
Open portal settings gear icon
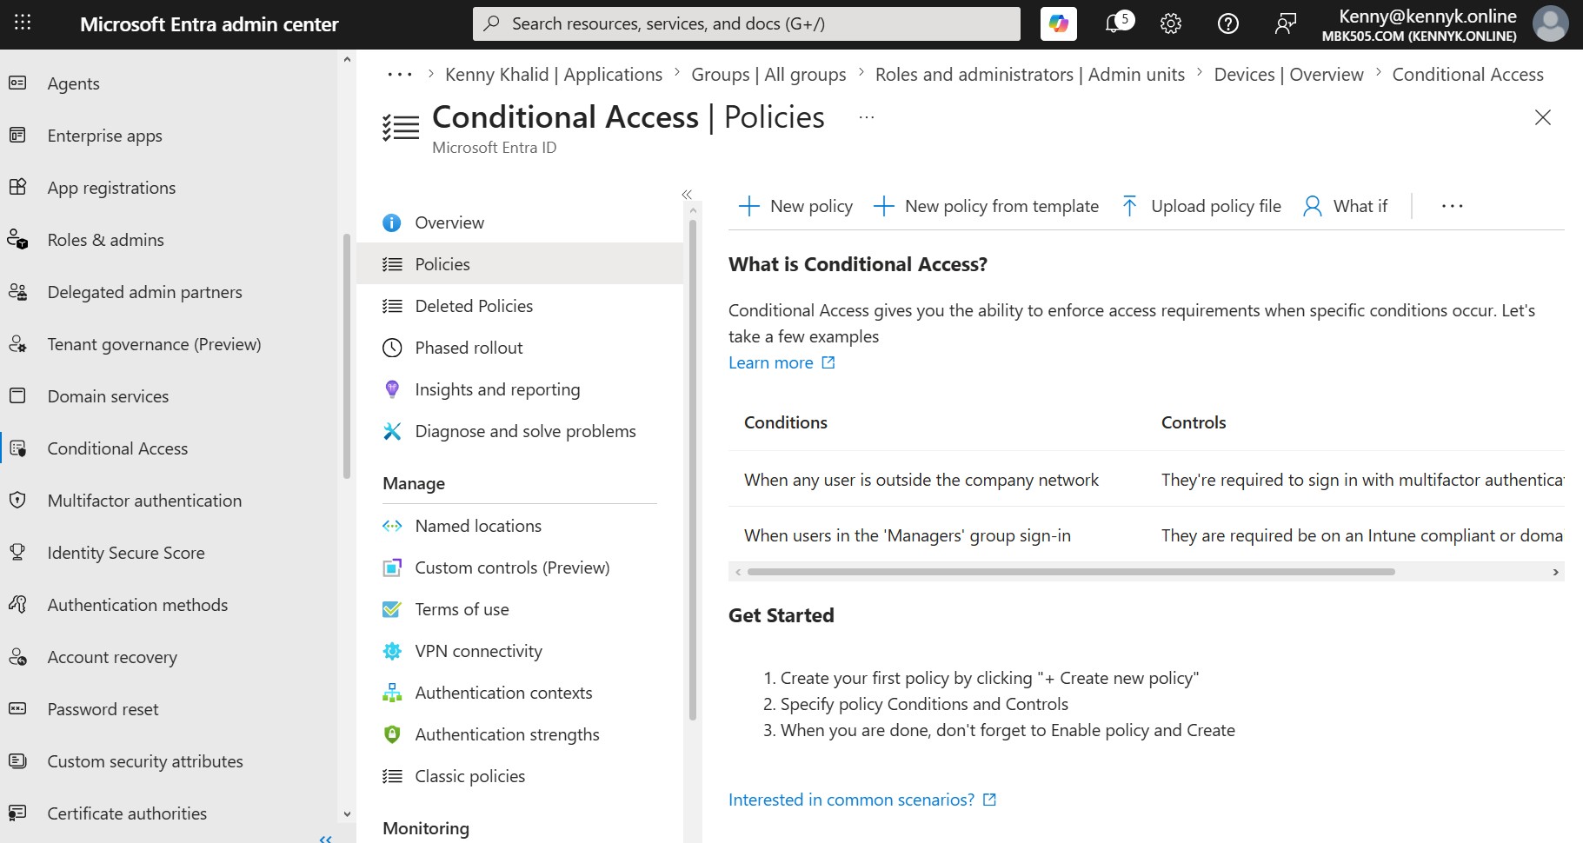(x=1171, y=23)
